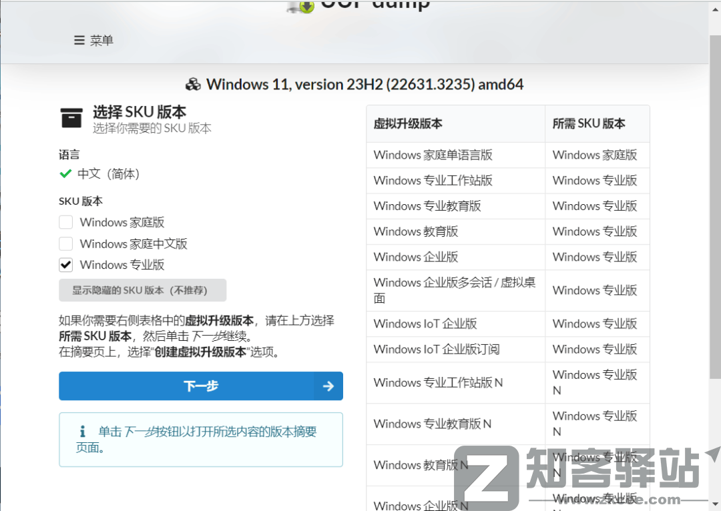
Task: Click the Windows 专业工作站版 table cell
Action: pyautogui.click(x=433, y=180)
